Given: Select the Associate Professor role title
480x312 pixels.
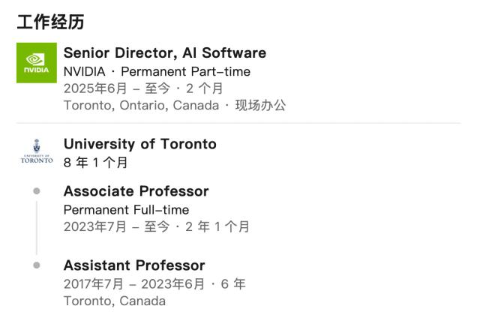Looking at the screenshot, I should pos(136,191).
